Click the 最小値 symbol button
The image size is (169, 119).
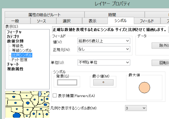103,83
